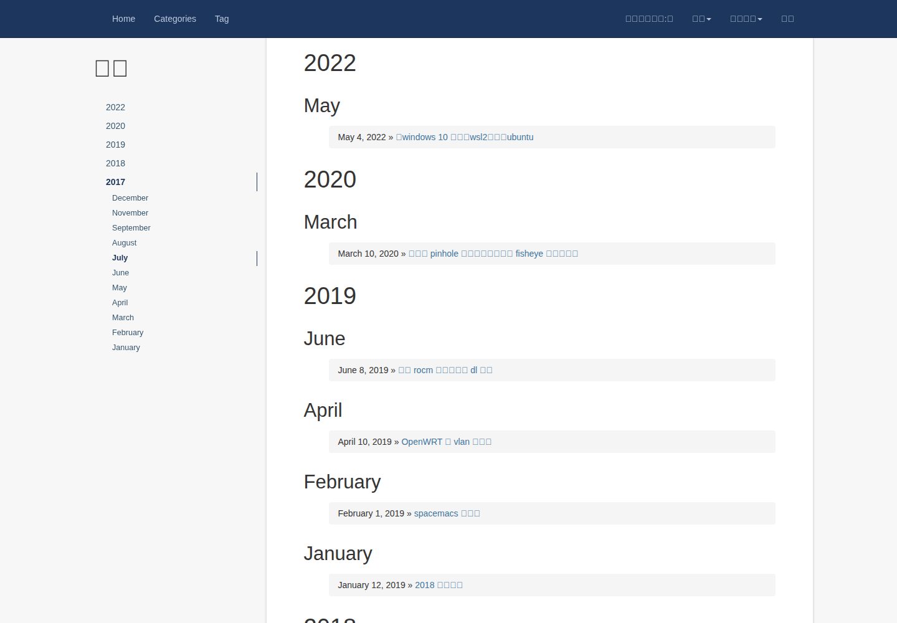Click the February heading in main content

[x=343, y=482]
